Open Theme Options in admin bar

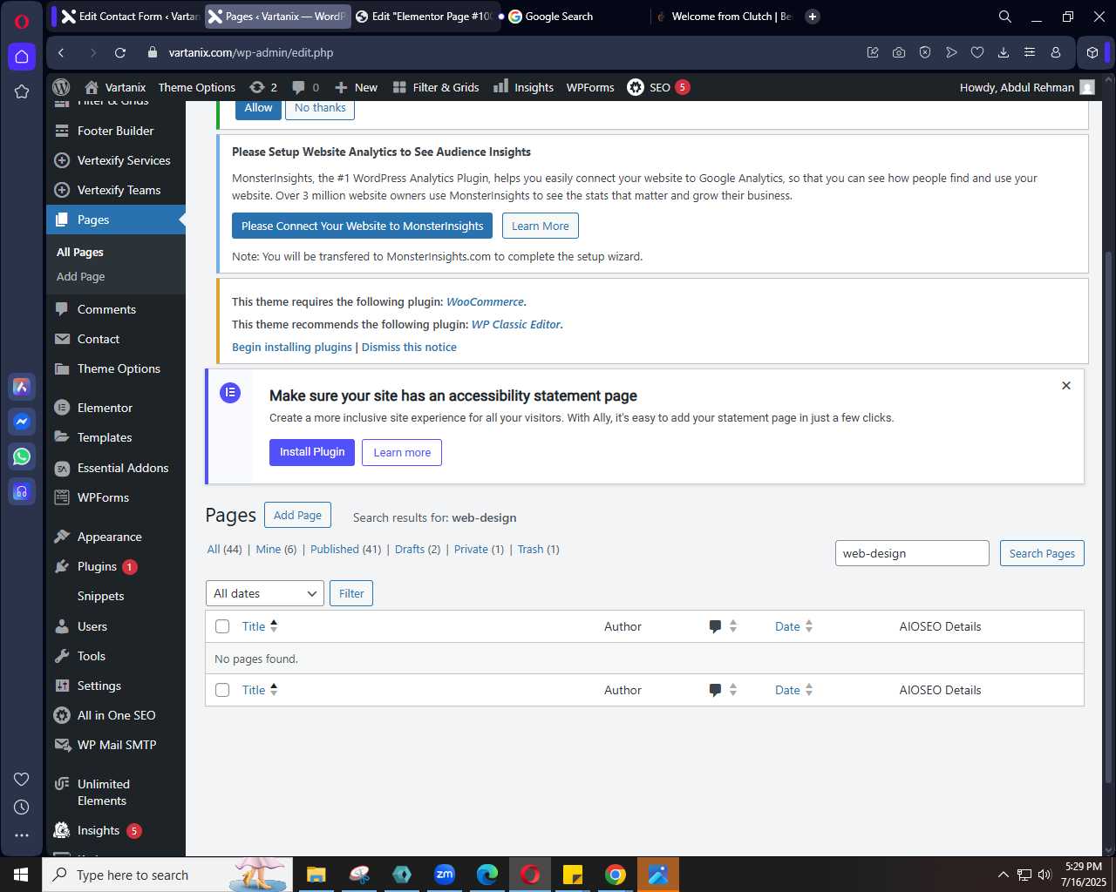pos(197,87)
